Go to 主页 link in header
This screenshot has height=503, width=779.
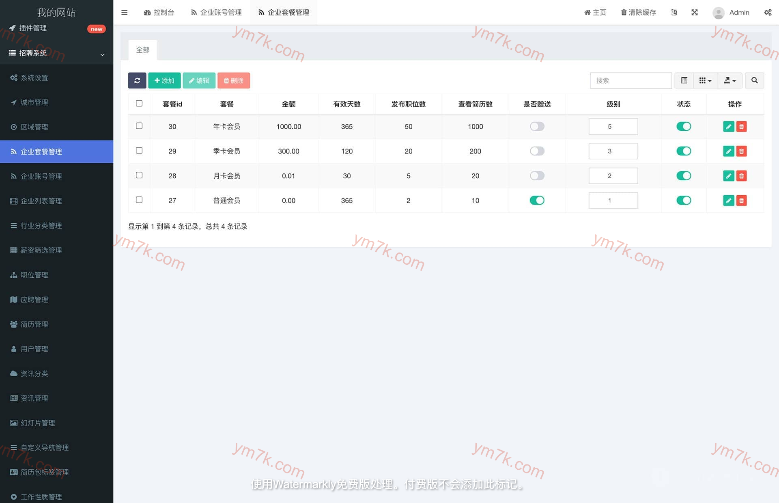tap(595, 13)
